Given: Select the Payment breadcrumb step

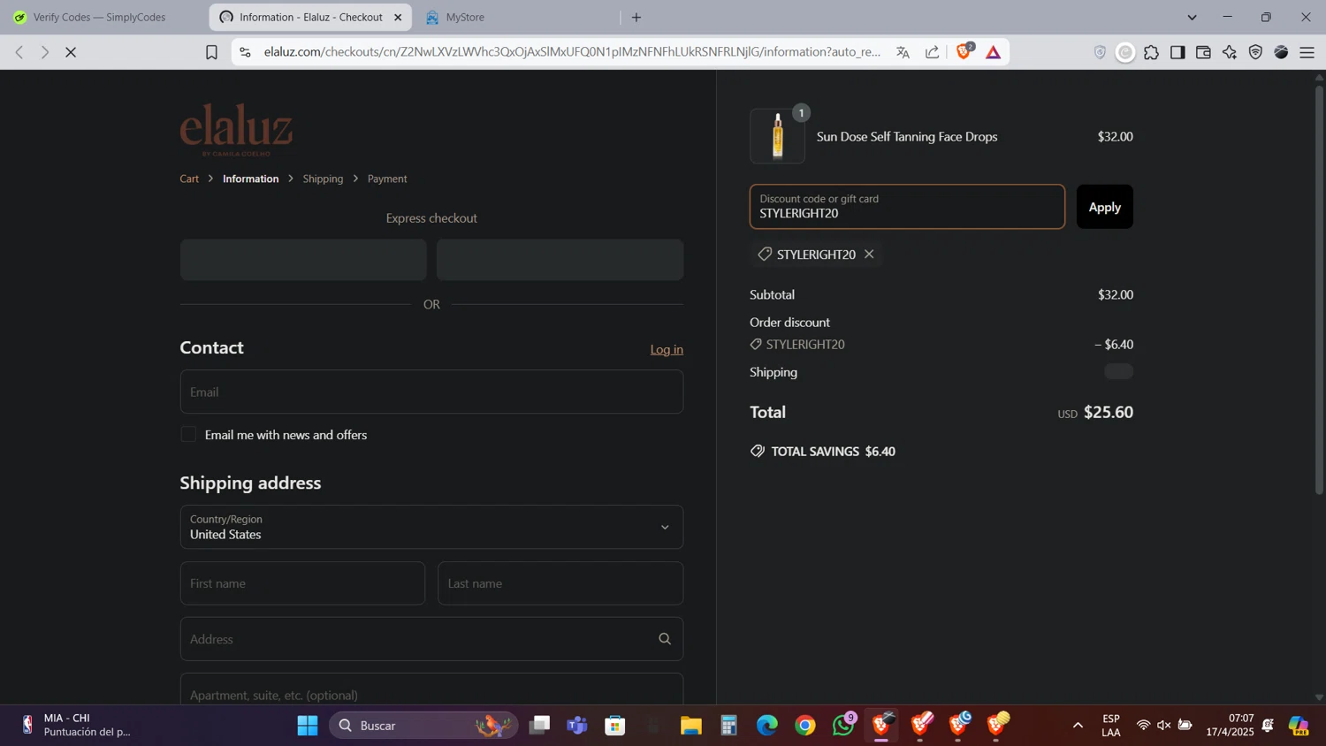Looking at the screenshot, I should pos(387,179).
